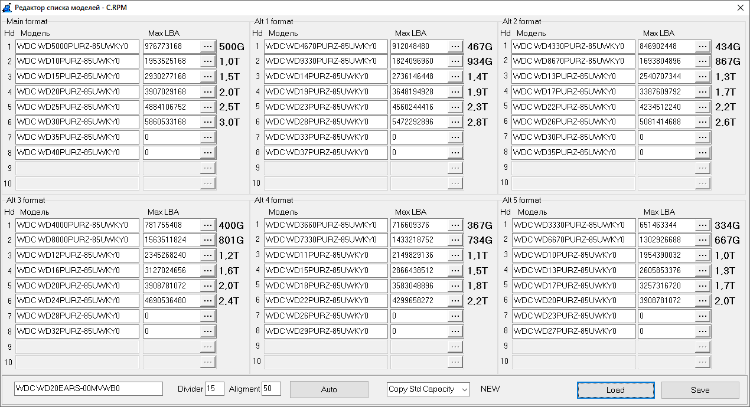This screenshot has height=407, width=750.
Task: Click the WDC WD6670PURZ-85UWKY0 model field
Action: pyautogui.click(x=573, y=240)
